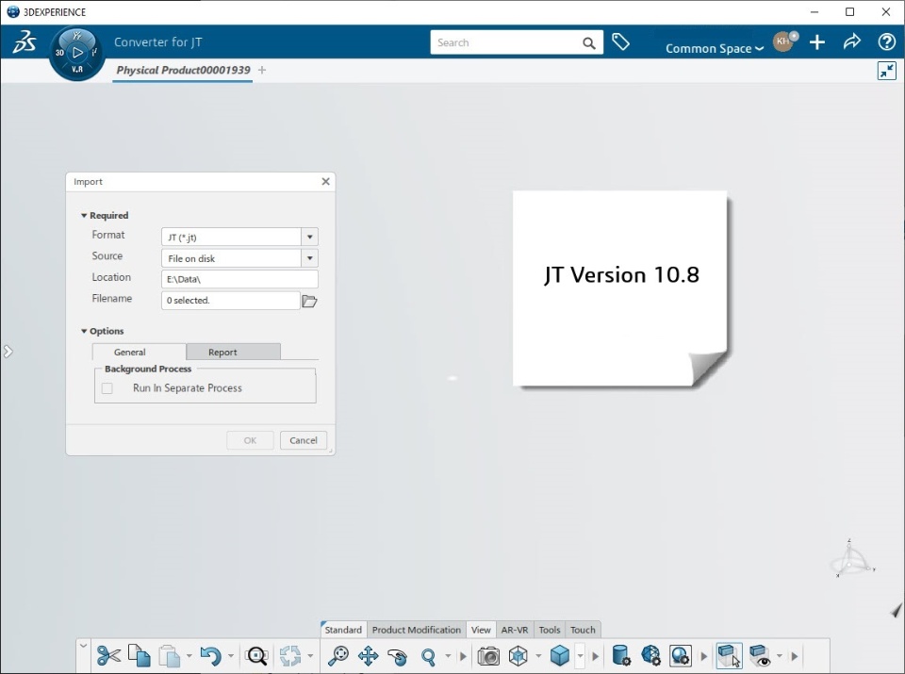This screenshot has height=674, width=905.
Task: Click the tag icon beside search
Action: point(620,41)
